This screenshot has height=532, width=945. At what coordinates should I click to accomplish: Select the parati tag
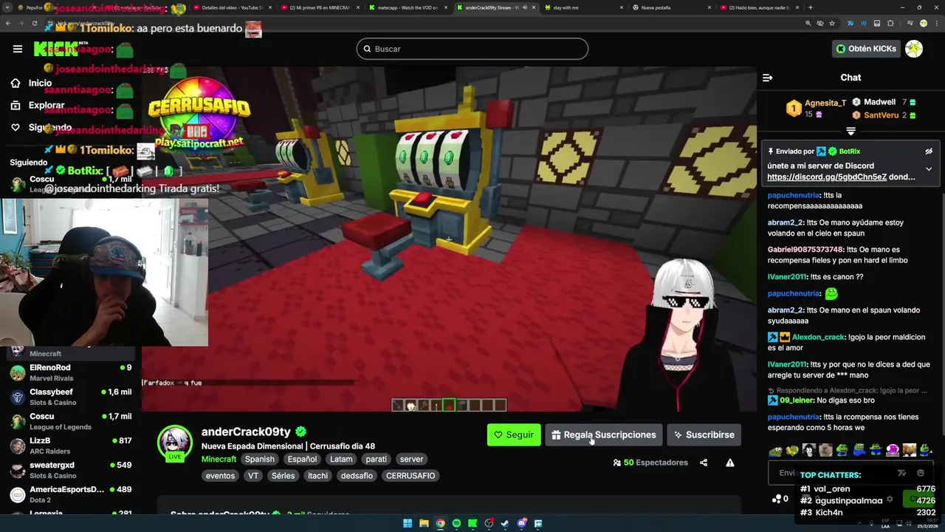pyautogui.click(x=376, y=459)
